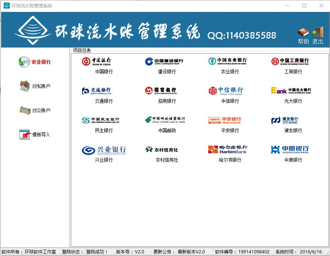This screenshot has width=330, height=256.
Task: Click the 退出 exit door icon
Action: click(x=318, y=32)
